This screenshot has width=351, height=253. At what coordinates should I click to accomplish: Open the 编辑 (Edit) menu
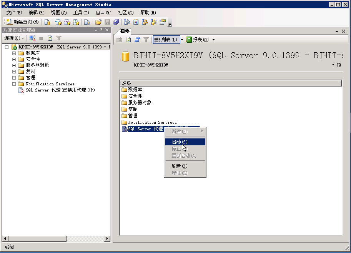[37, 13]
